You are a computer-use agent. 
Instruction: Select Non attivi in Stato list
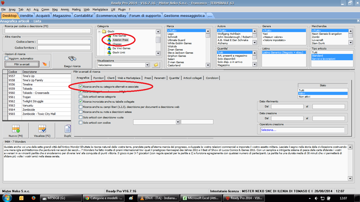323,97
